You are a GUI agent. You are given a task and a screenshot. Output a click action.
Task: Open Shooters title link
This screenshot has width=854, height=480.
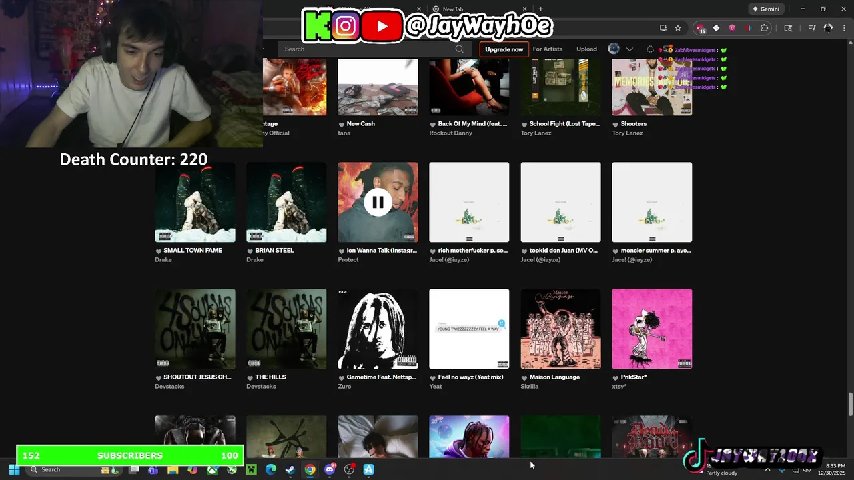point(633,123)
